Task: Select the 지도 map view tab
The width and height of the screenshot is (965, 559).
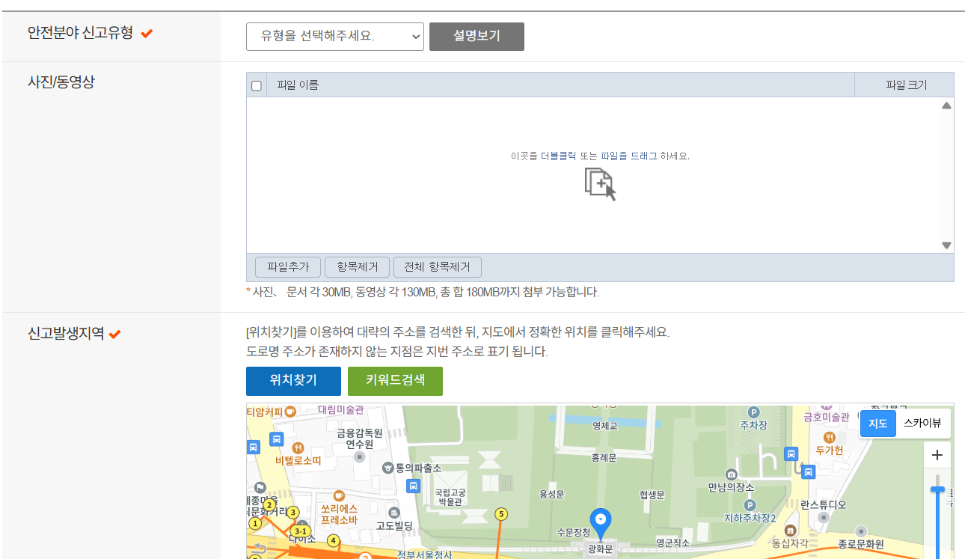Action: [877, 423]
